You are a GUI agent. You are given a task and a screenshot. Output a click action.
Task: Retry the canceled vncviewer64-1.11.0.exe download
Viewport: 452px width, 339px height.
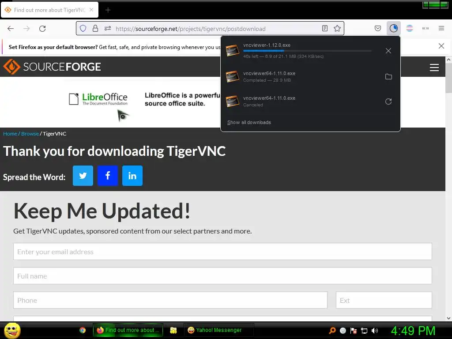pyautogui.click(x=388, y=102)
